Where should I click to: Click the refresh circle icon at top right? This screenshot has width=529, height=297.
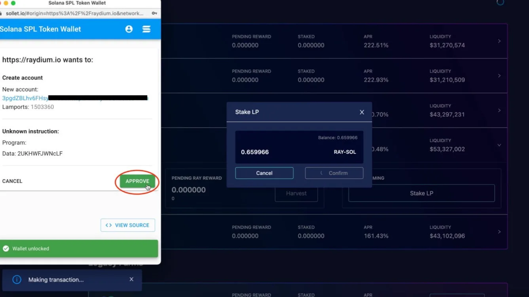point(500,2)
